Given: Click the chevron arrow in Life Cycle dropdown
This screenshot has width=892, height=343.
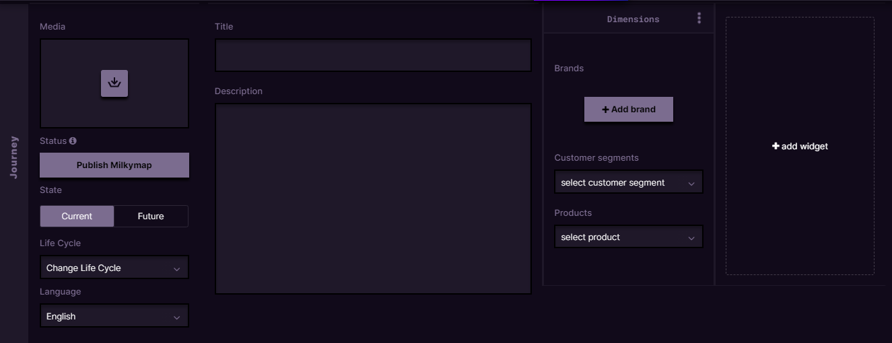Looking at the screenshot, I should [x=176, y=268].
